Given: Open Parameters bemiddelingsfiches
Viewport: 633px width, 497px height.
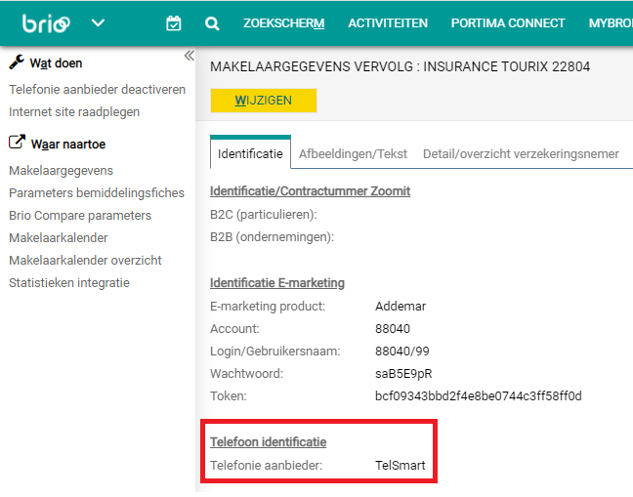Looking at the screenshot, I should pyautogui.click(x=96, y=193).
